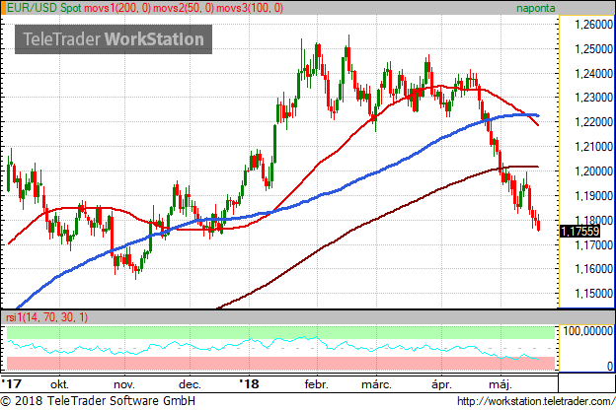This screenshot has width=616, height=410.
Task: Click the febr. month label on time axis
Action: tap(316, 384)
